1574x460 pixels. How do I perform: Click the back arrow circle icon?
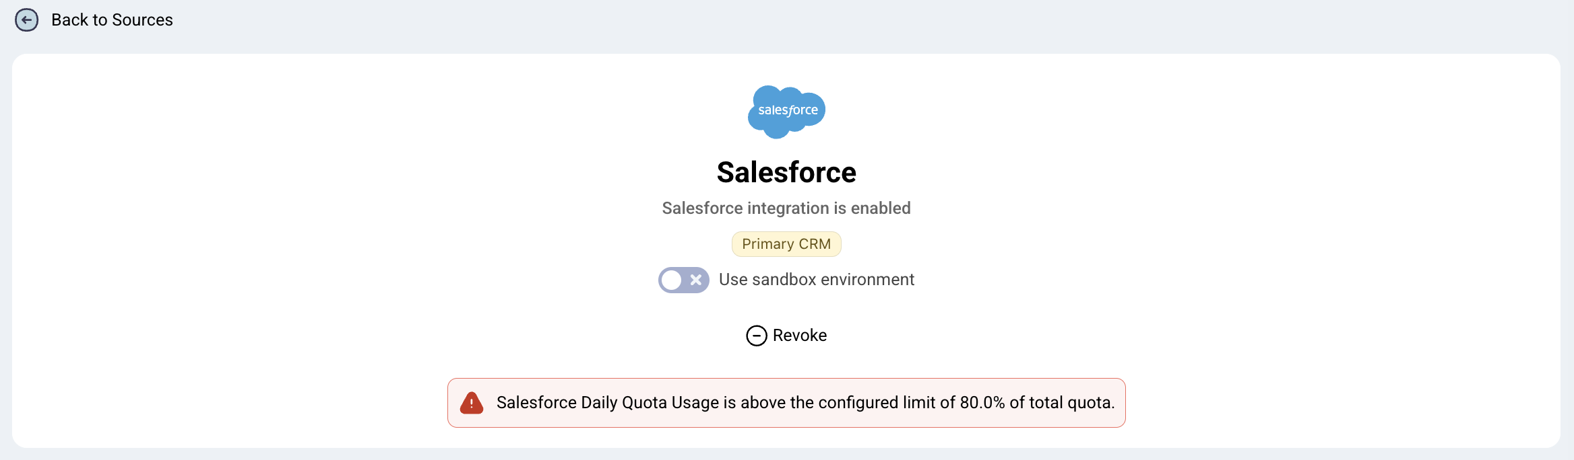(27, 20)
